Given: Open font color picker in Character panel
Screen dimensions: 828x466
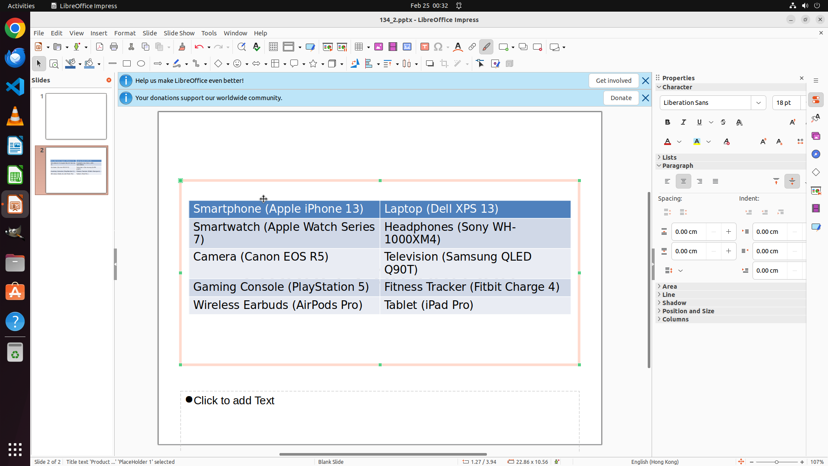Looking at the screenshot, I should click(679, 142).
